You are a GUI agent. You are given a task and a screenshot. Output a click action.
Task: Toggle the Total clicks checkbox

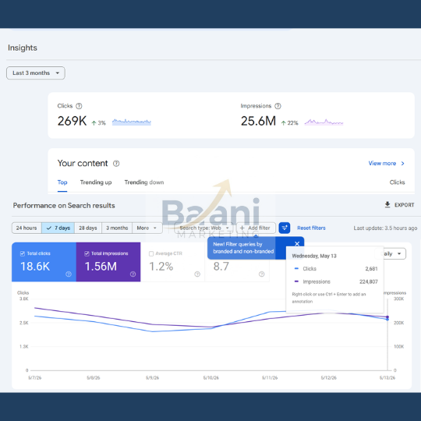point(23,253)
